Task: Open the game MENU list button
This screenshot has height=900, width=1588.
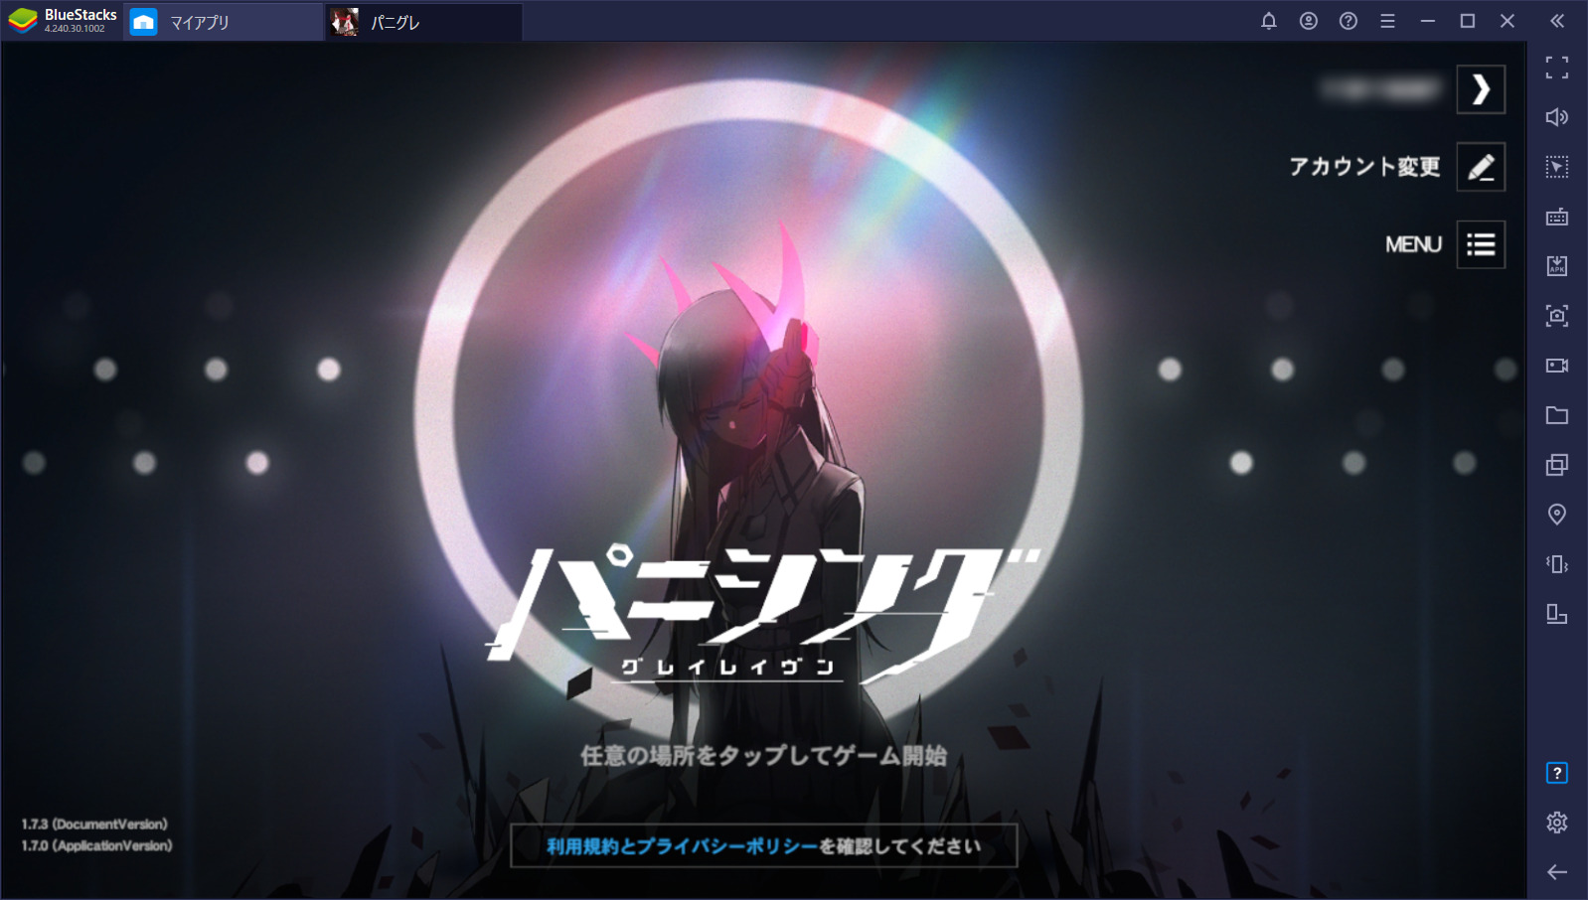Action: point(1481,244)
